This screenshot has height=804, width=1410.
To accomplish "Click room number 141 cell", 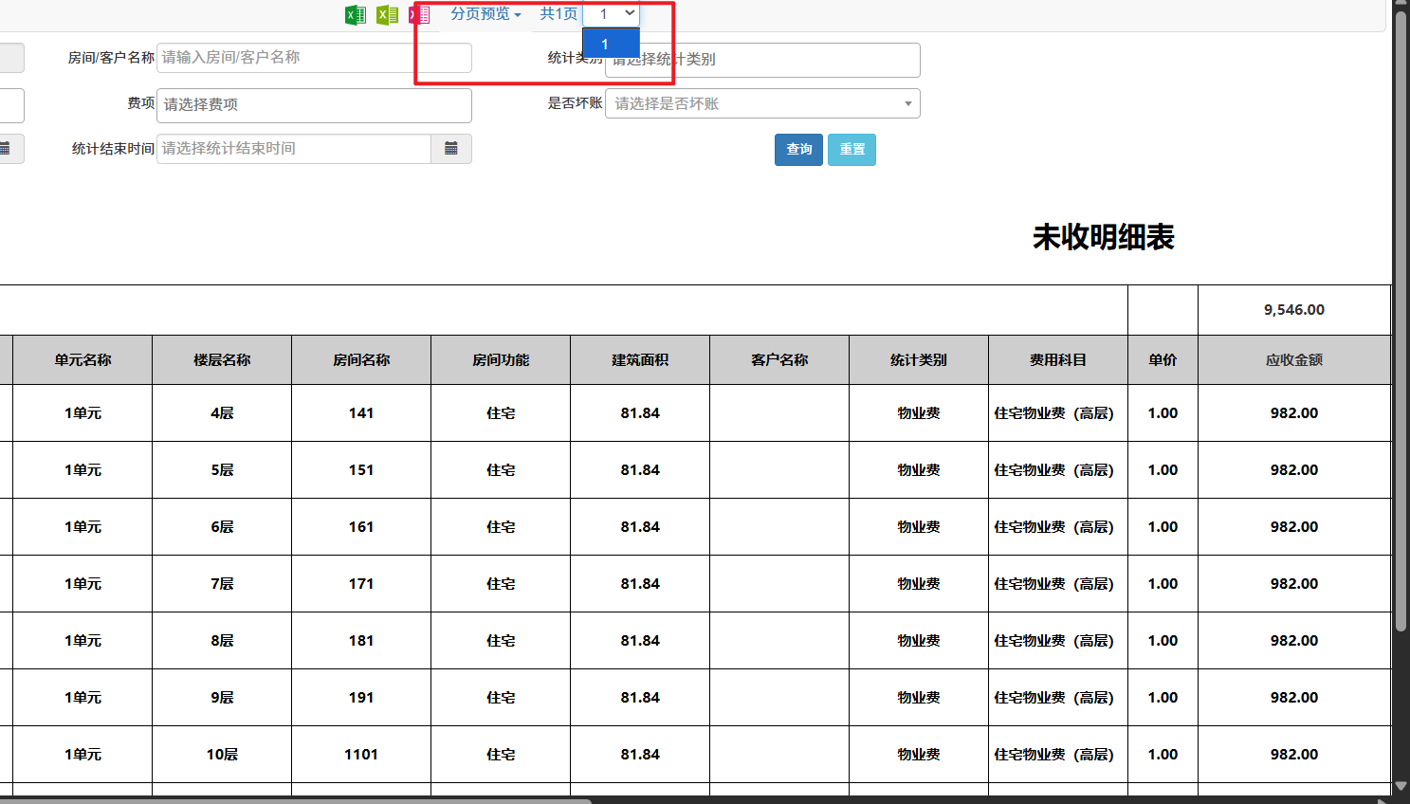I will (361, 413).
